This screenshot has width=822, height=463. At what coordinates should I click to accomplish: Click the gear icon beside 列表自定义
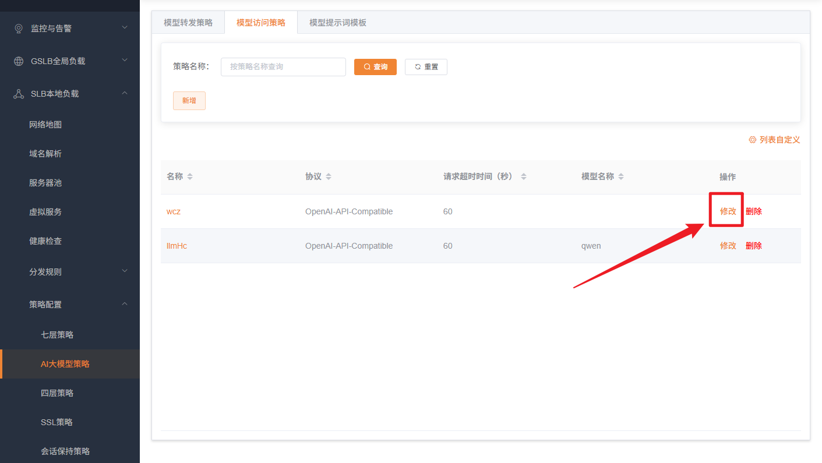752,140
